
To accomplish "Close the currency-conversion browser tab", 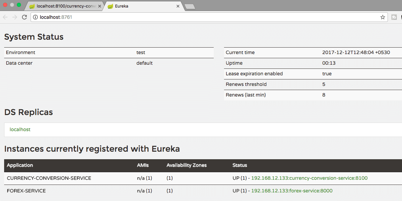I will [100, 6].
